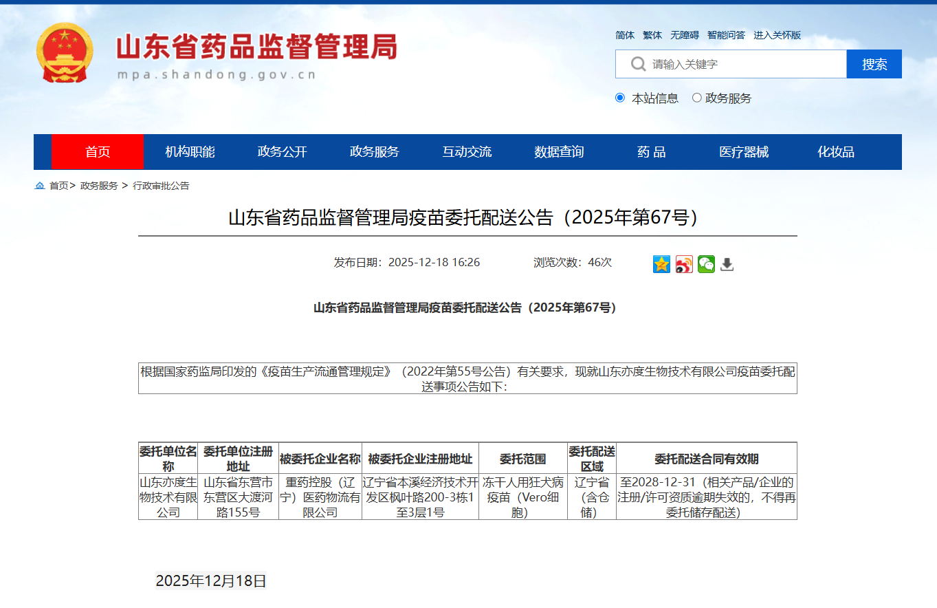
Task: Share article via WeChat icon
Action: tap(706, 264)
